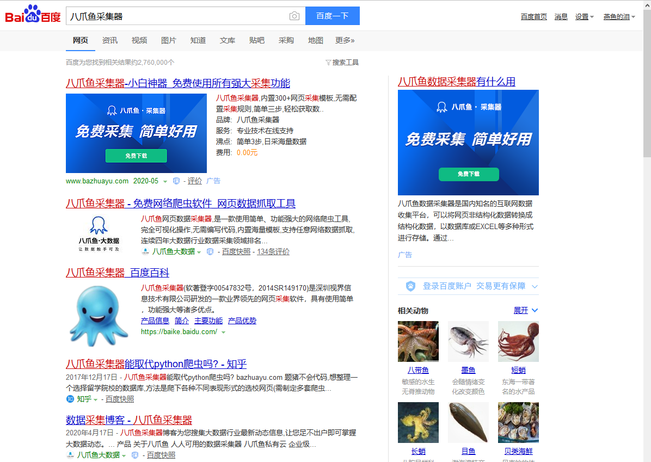Open the 主要功能 baike sublink
The height and width of the screenshot is (462, 651).
(x=208, y=321)
